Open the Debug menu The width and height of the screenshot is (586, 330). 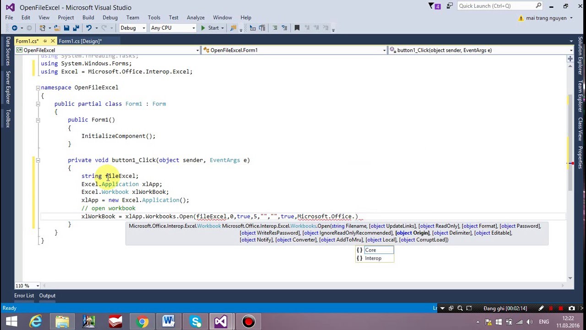(110, 17)
